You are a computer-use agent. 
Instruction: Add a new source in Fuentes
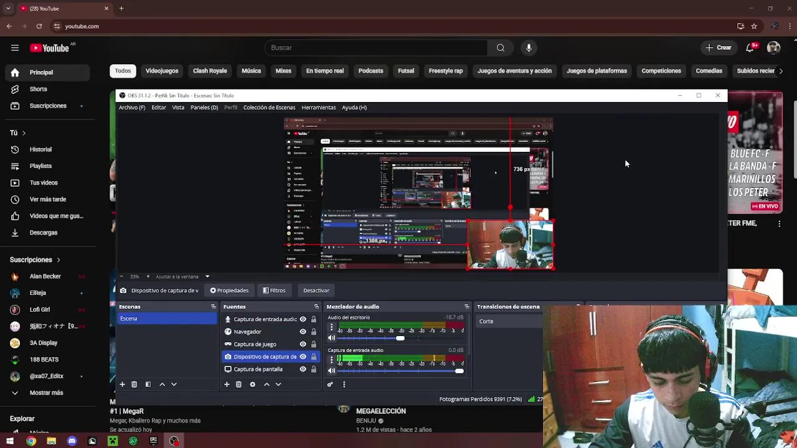click(227, 385)
